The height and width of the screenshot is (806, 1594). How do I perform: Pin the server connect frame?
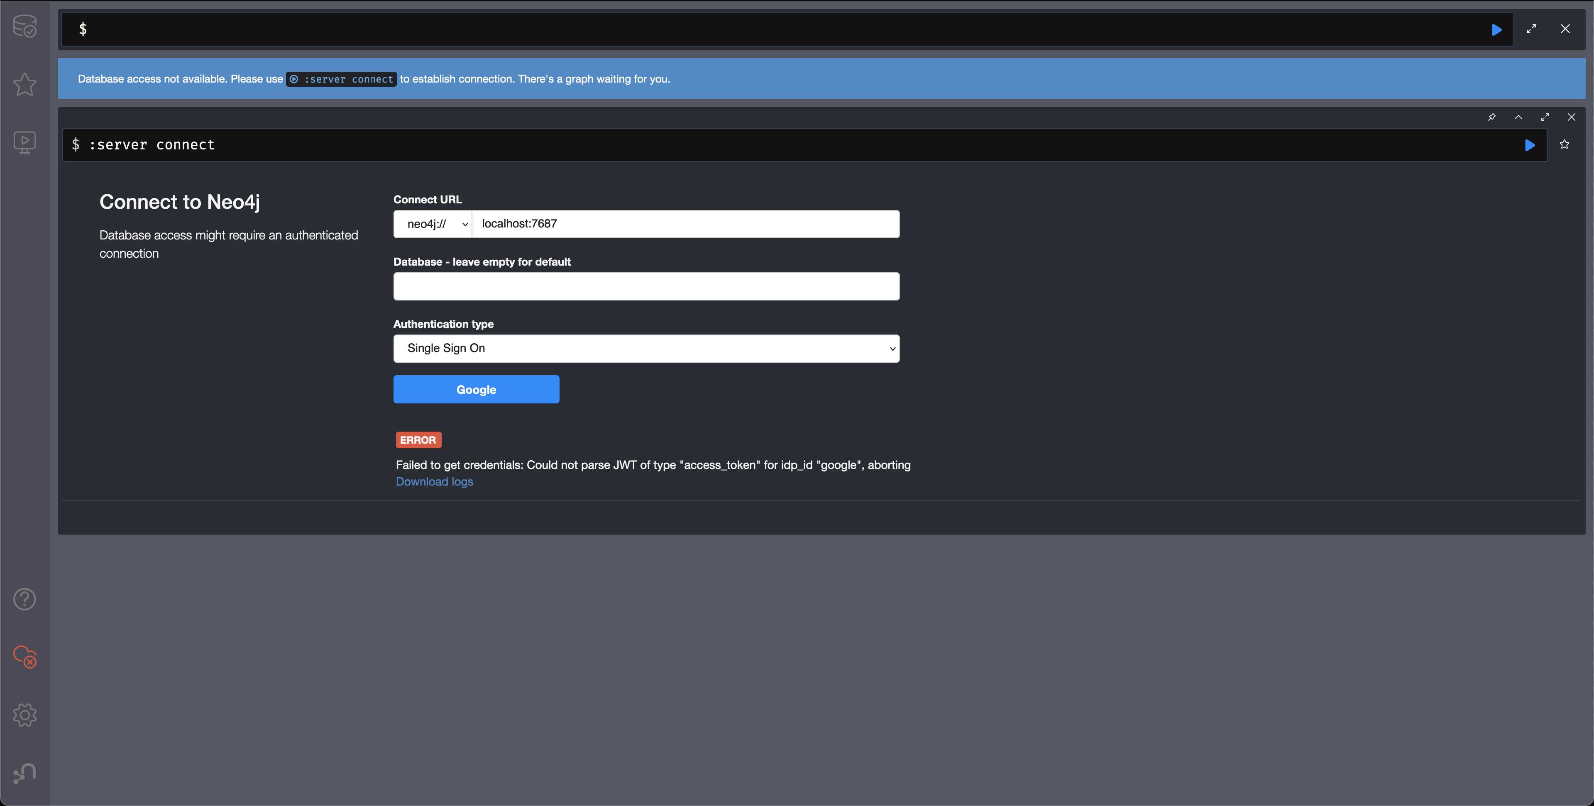(x=1492, y=117)
